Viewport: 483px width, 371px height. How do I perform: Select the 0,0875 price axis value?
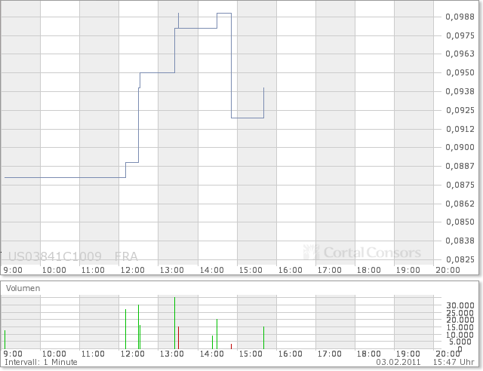tap(460, 185)
